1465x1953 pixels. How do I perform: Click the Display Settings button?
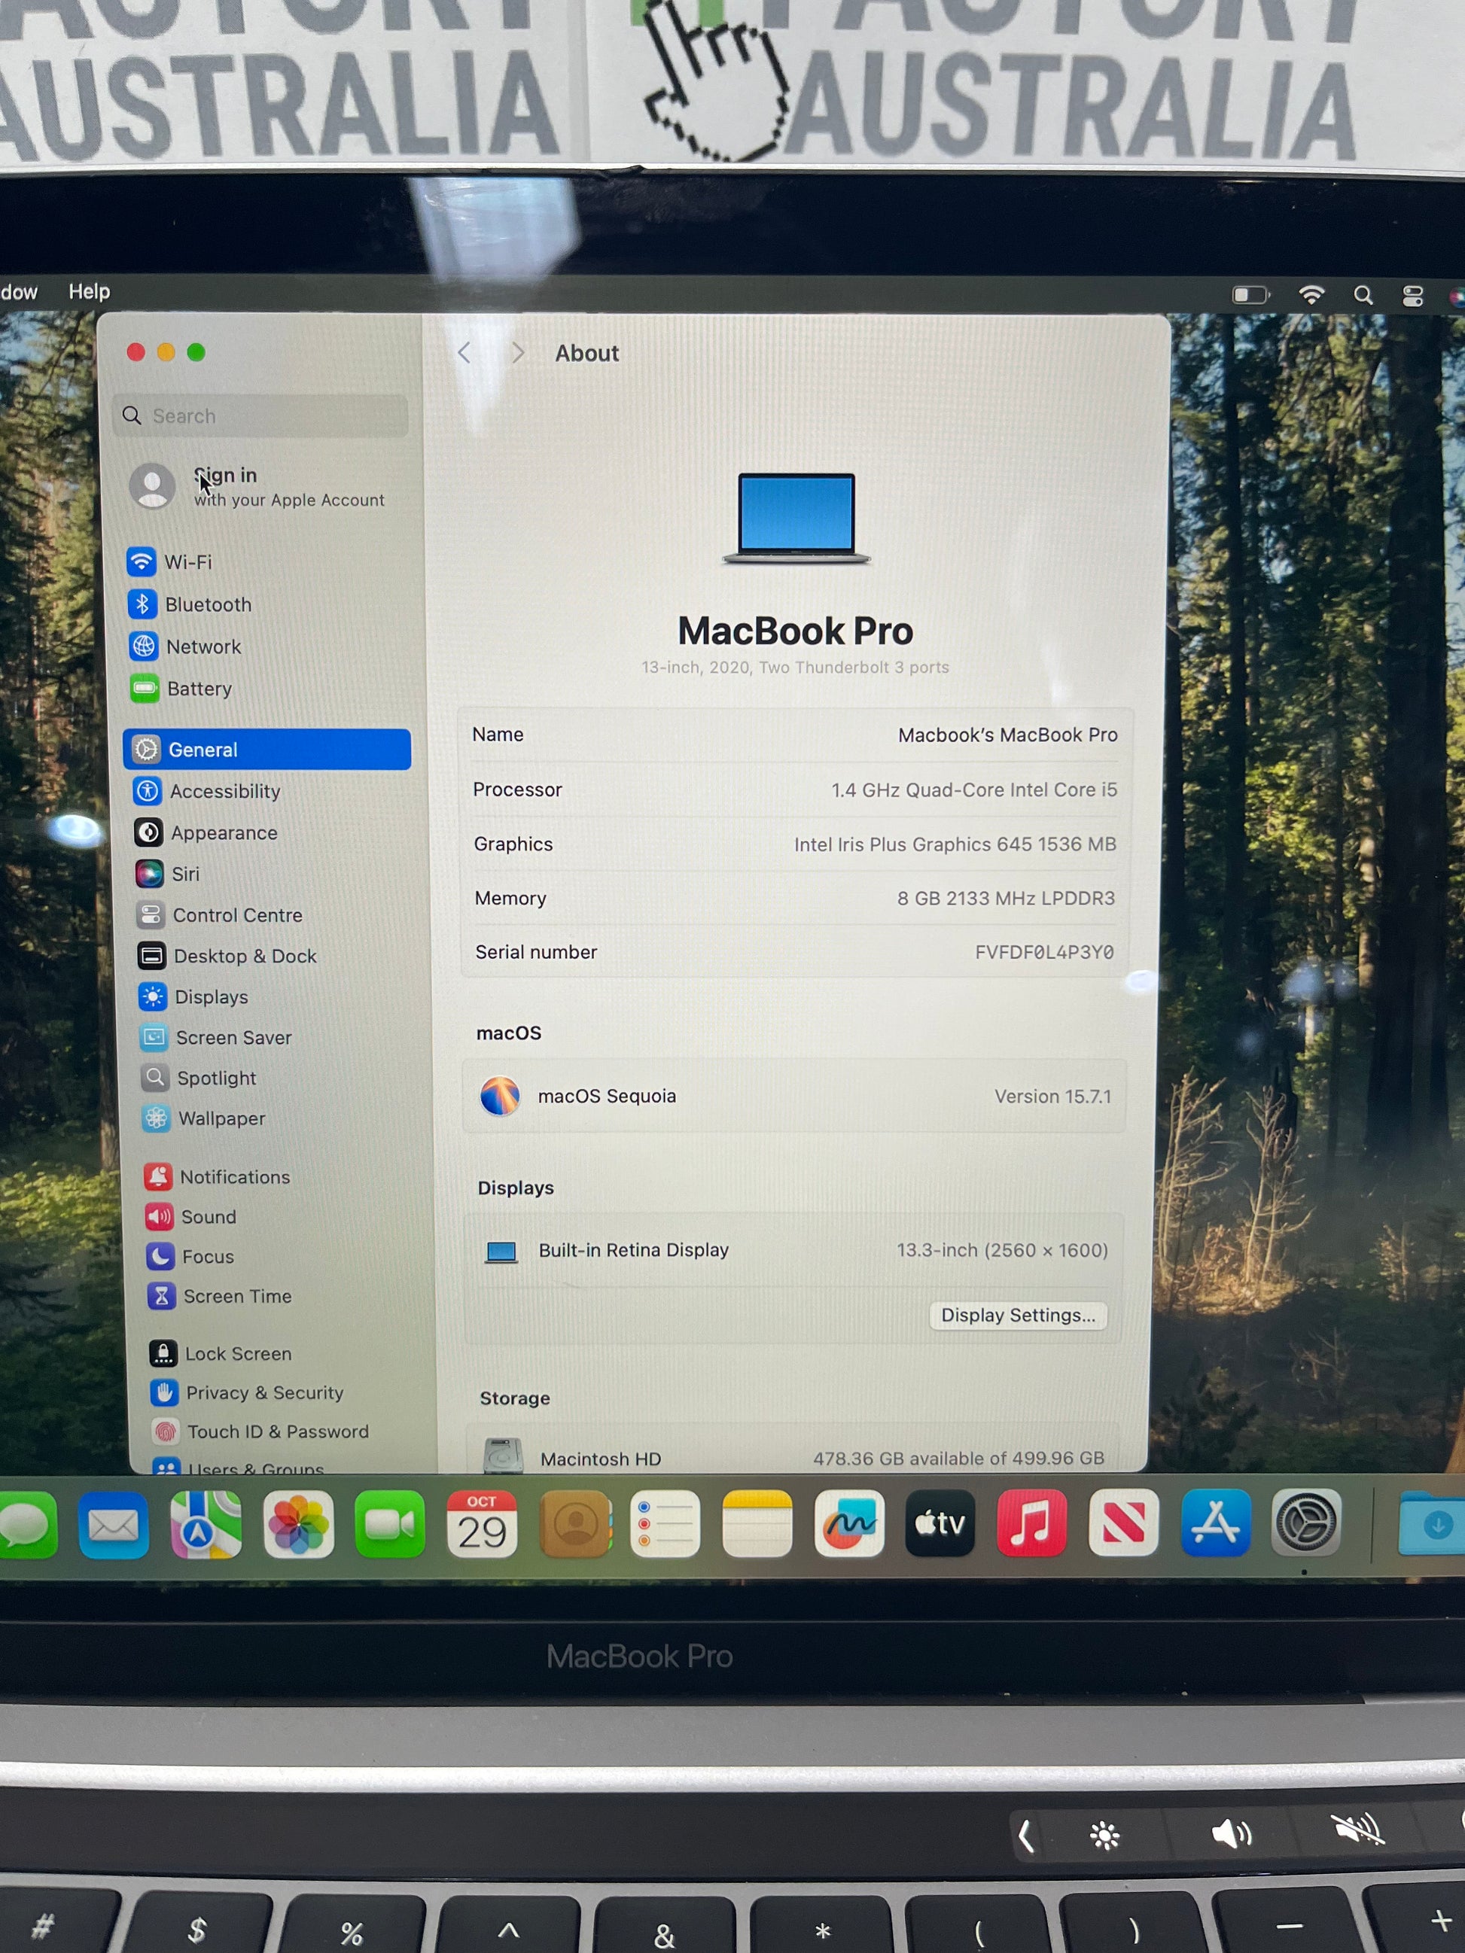point(1017,1315)
